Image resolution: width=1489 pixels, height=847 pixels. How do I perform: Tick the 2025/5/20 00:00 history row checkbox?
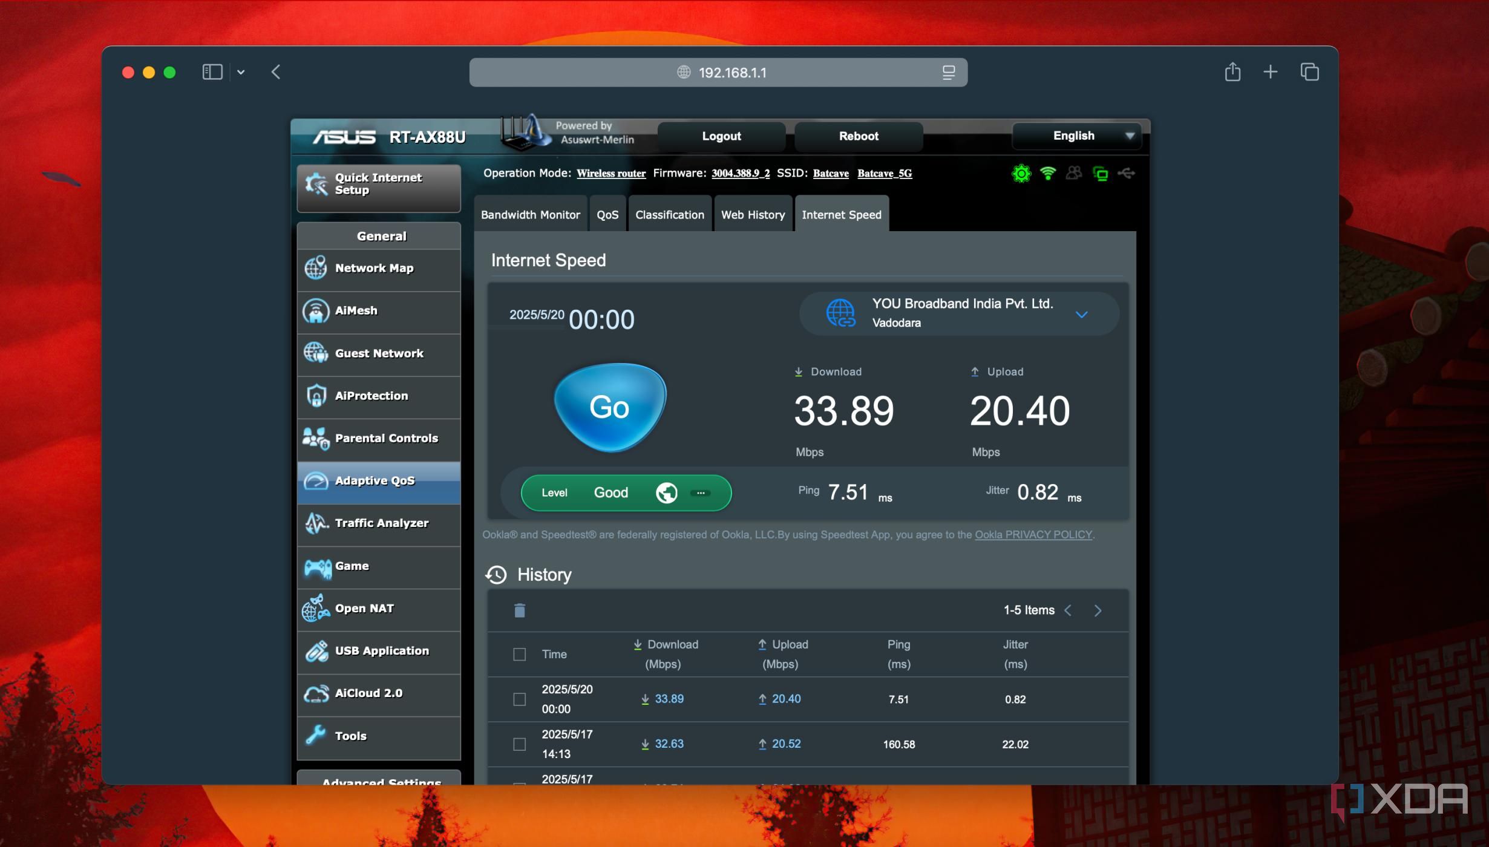click(519, 699)
